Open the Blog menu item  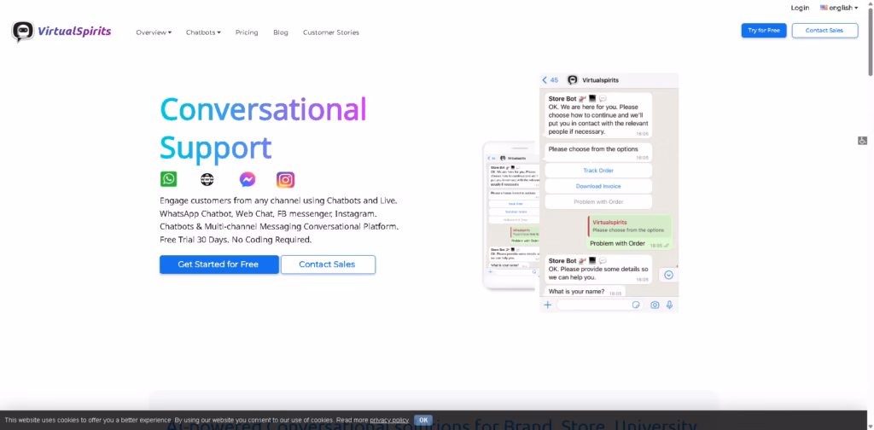coord(281,32)
